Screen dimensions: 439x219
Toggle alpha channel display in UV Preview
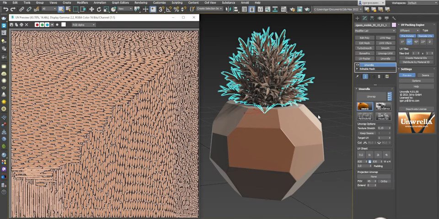tap(52, 25)
